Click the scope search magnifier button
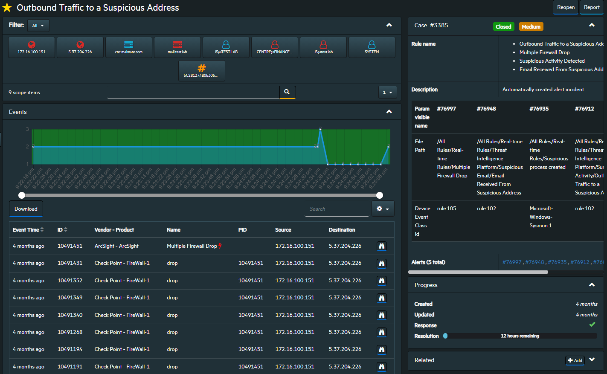 tap(287, 92)
